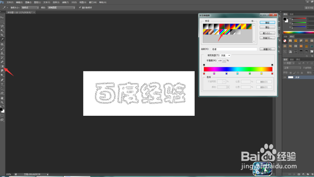Click the 确定 button in gradient editor
The width and height of the screenshot is (314, 177).
pos(267,23)
